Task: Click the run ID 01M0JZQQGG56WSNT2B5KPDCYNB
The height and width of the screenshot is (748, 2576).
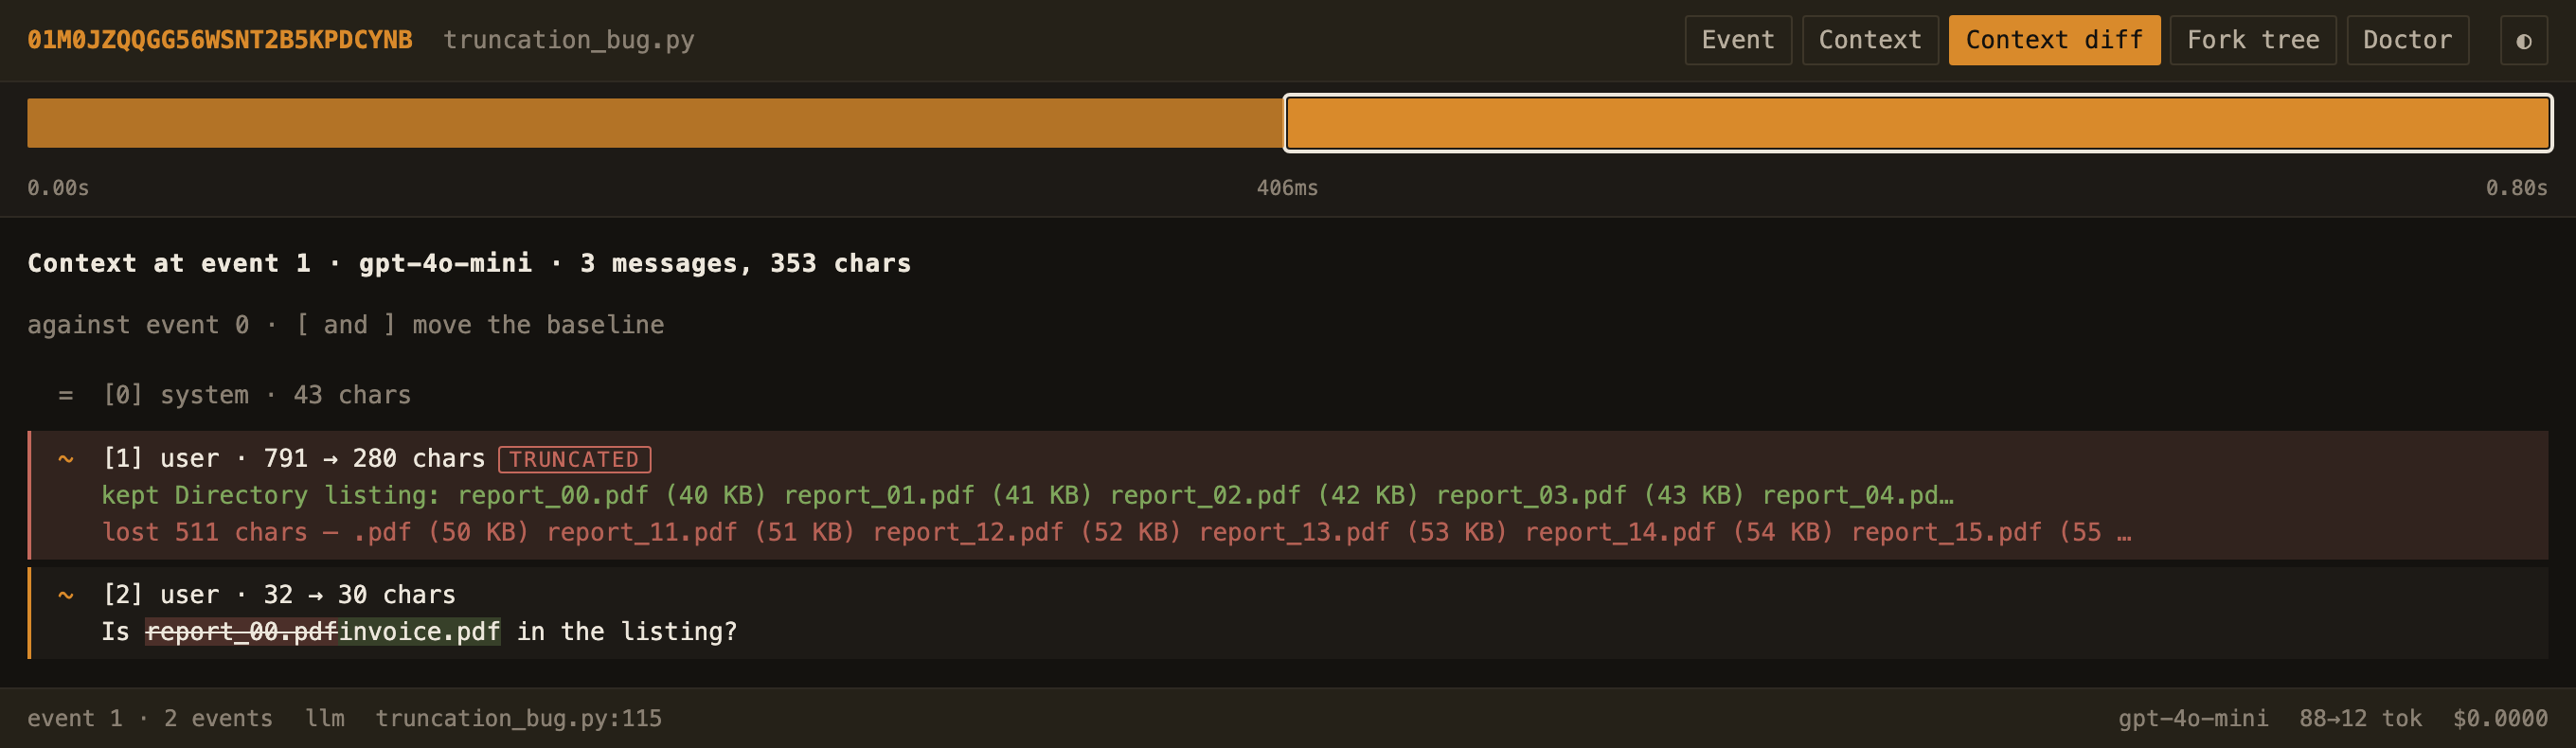Action: tap(220, 40)
